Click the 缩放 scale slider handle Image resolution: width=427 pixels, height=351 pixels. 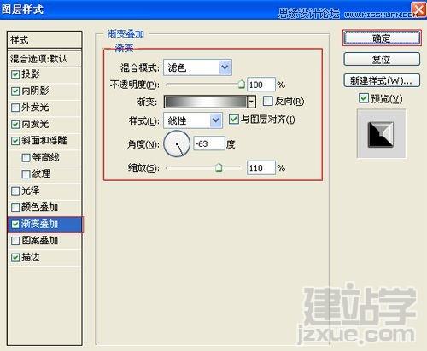coord(219,167)
